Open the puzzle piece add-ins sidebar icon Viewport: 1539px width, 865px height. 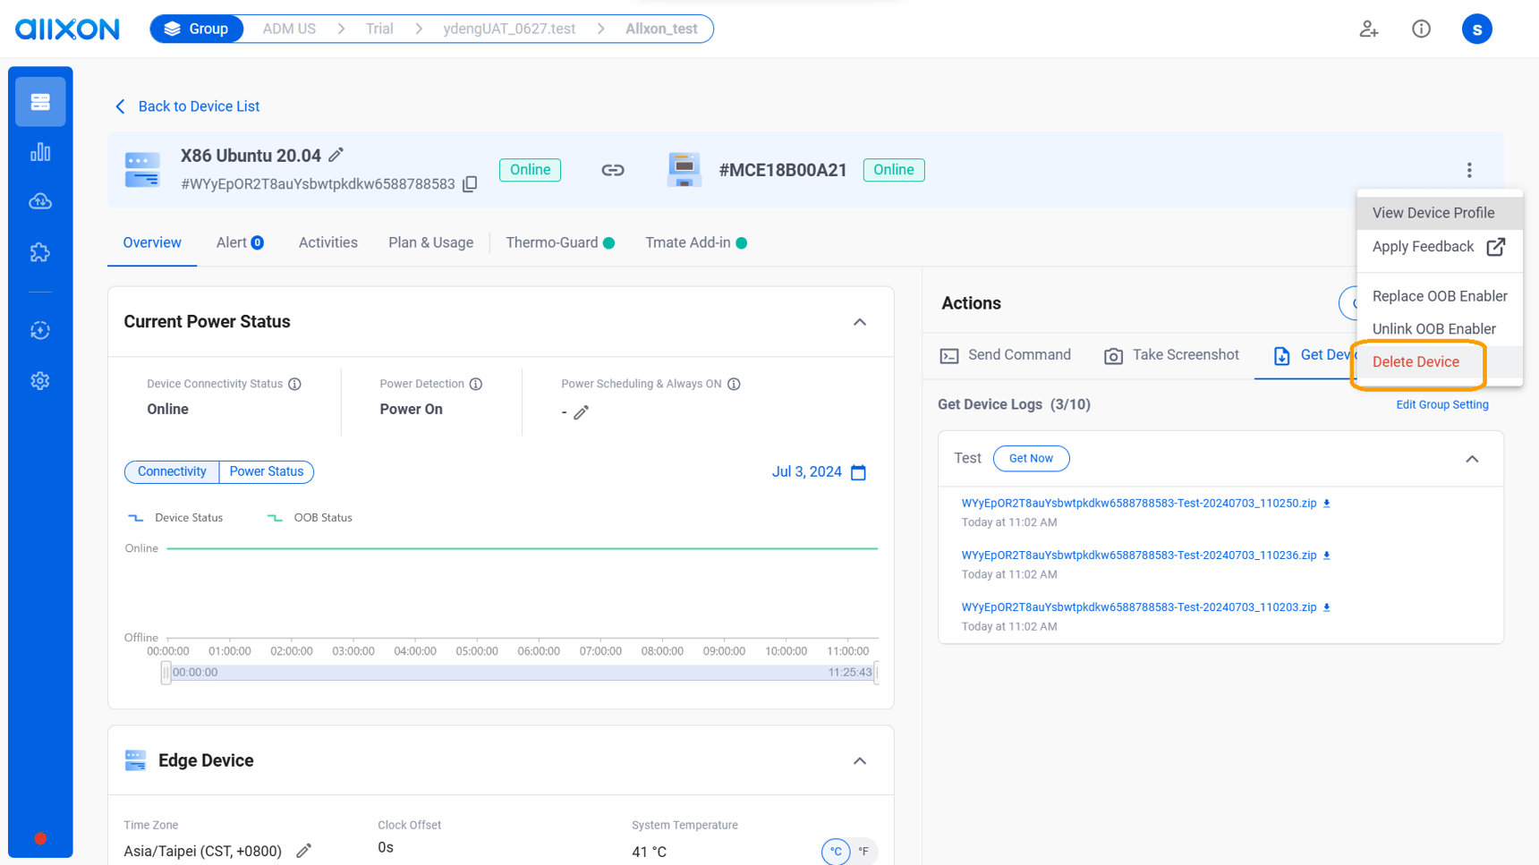[x=40, y=252]
